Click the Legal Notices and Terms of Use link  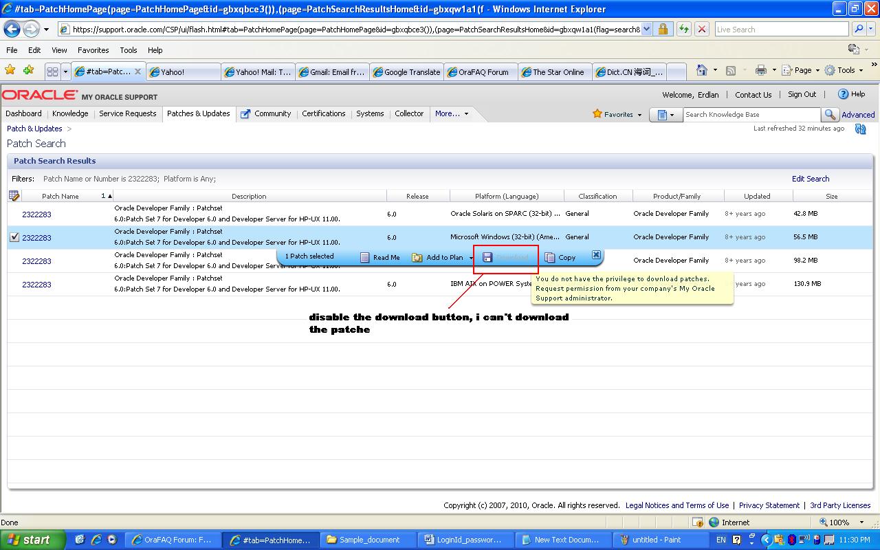677,505
